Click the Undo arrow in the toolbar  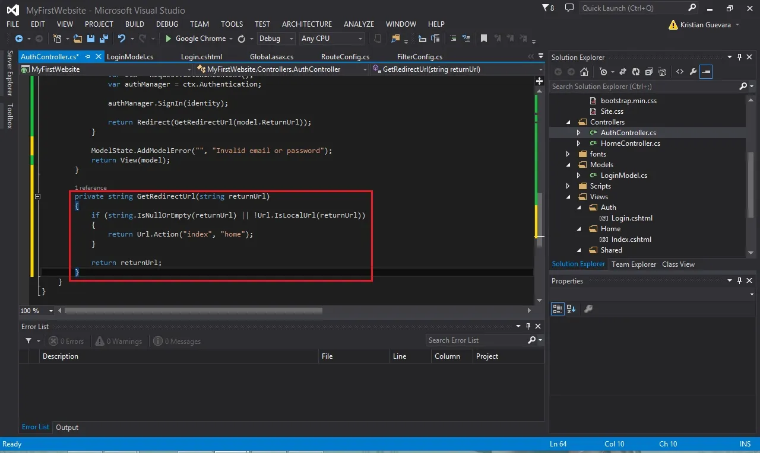[x=122, y=39]
